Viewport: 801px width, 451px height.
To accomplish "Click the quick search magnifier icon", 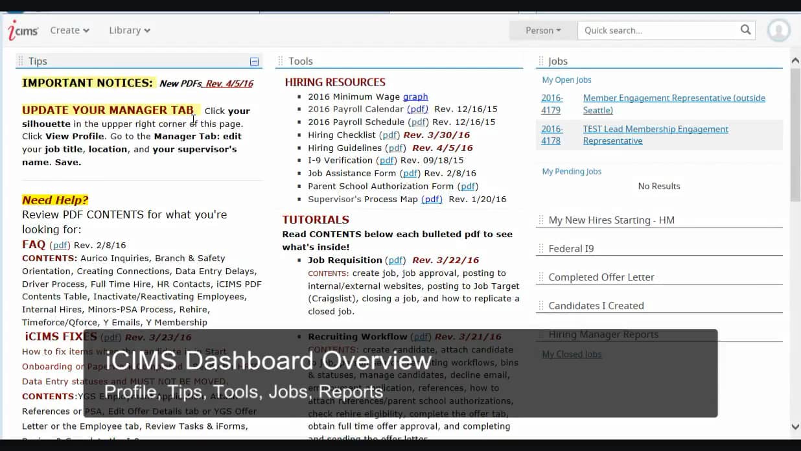I will [x=745, y=30].
